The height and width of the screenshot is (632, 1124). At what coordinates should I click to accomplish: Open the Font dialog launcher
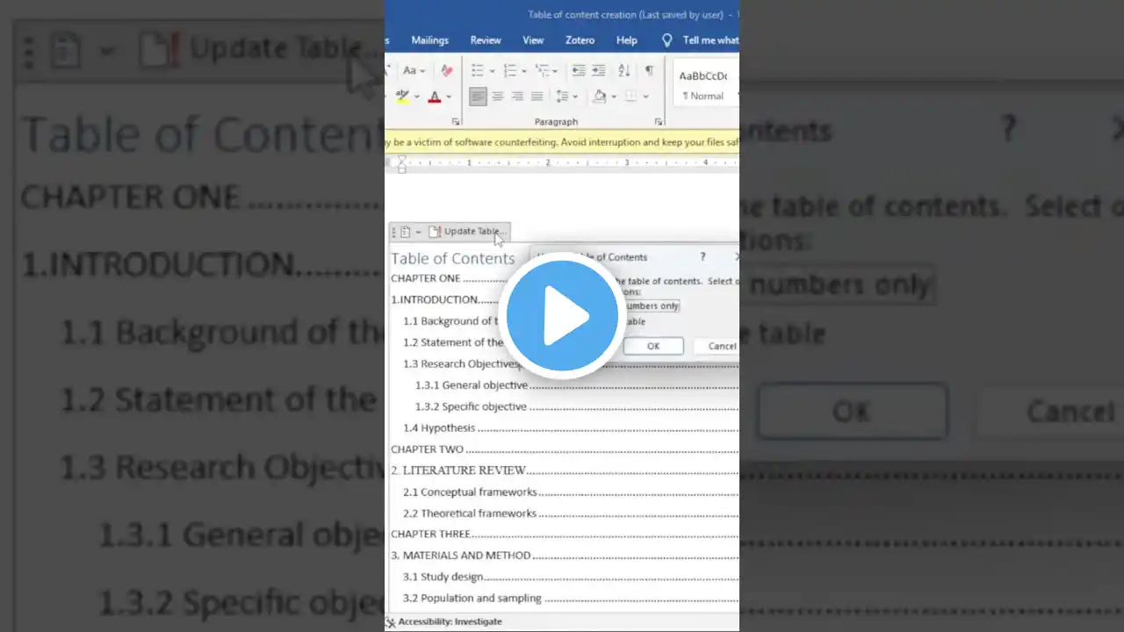pyautogui.click(x=456, y=122)
